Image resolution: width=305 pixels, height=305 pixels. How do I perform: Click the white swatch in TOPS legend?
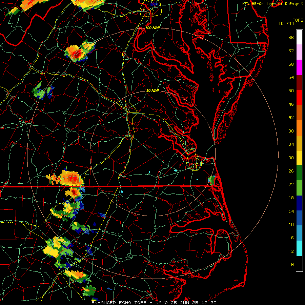point(299,37)
